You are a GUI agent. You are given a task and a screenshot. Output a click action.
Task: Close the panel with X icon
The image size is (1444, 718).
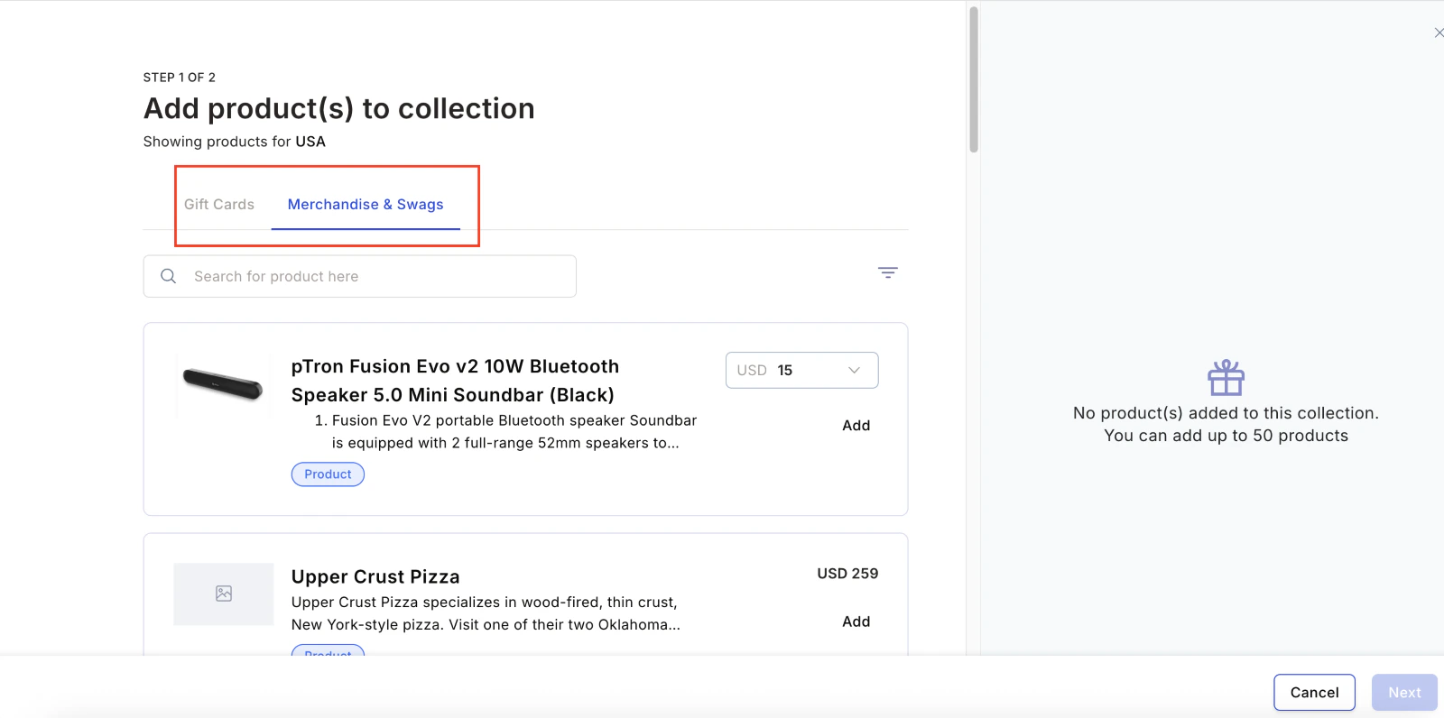point(1439,32)
